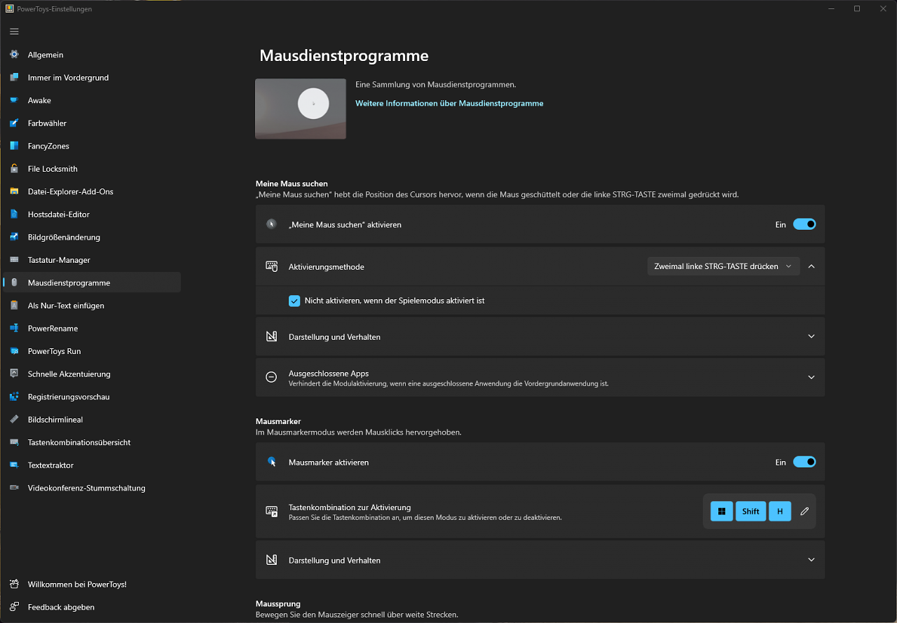Image resolution: width=897 pixels, height=623 pixels.
Task: Click the PowerToys Run icon
Action: 14,351
